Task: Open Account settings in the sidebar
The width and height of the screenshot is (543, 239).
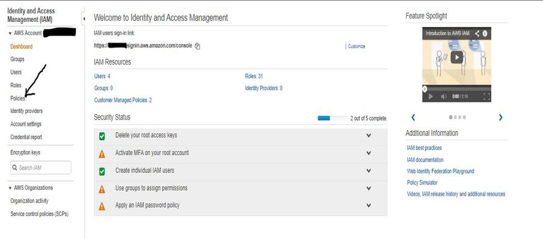Action: (x=26, y=124)
